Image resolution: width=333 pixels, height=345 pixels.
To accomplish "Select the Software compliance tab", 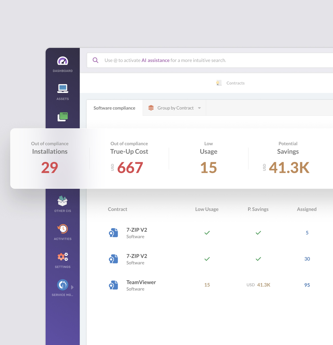I will 114,108.
